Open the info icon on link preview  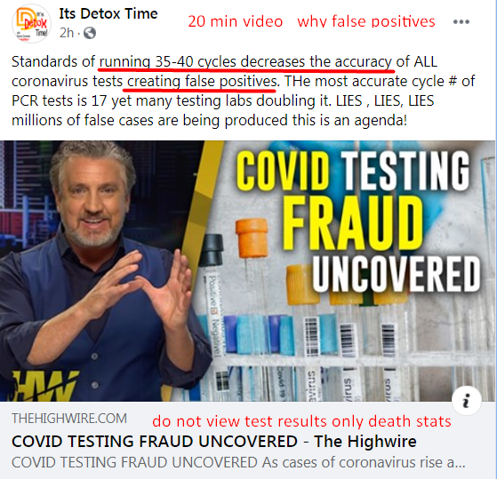[x=466, y=401]
